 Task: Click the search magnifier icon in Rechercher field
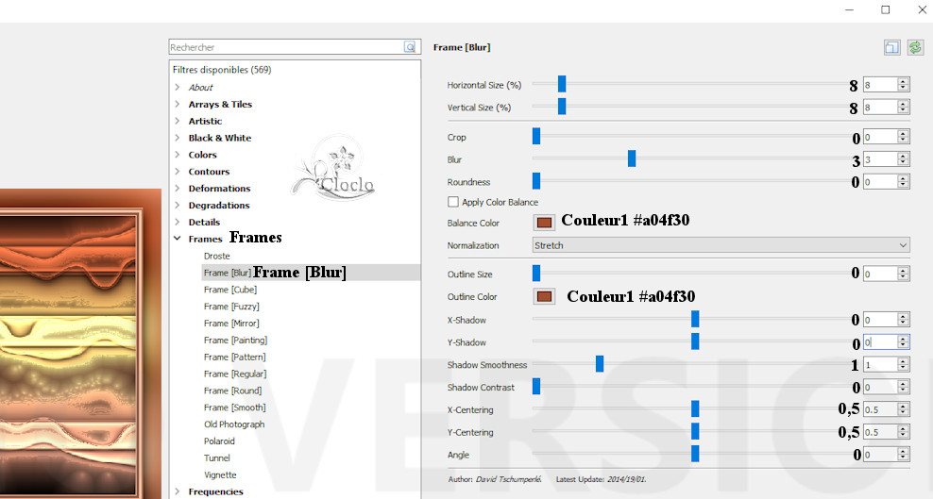point(410,47)
